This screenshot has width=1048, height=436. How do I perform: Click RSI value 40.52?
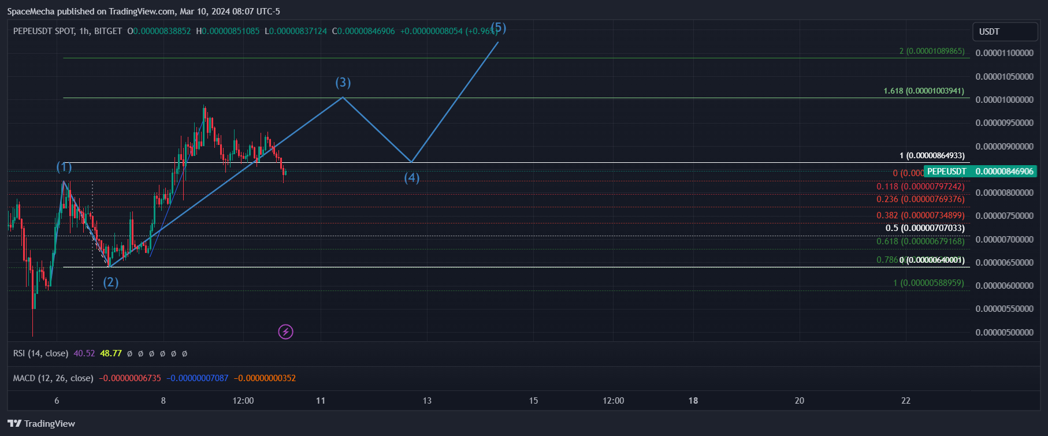point(84,353)
